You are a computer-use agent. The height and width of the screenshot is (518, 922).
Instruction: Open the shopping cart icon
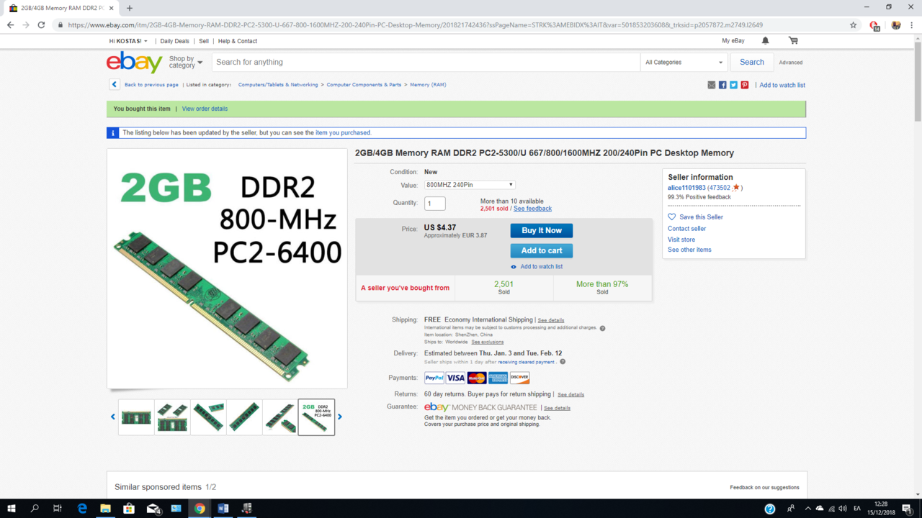point(793,41)
